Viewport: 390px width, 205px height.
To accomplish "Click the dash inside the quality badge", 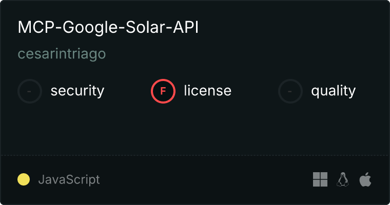I will click(x=290, y=91).
